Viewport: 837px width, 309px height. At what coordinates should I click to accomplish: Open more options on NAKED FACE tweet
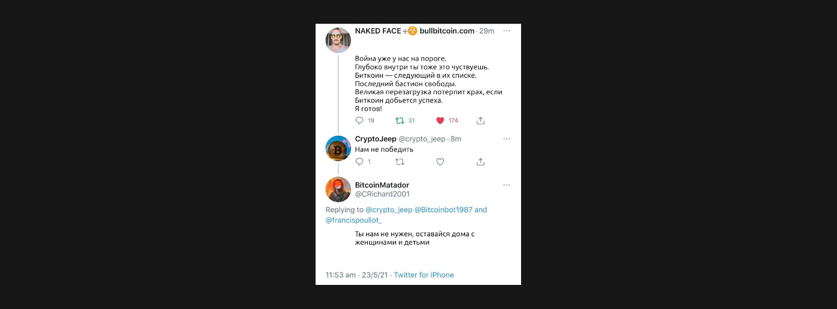[506, 31]
